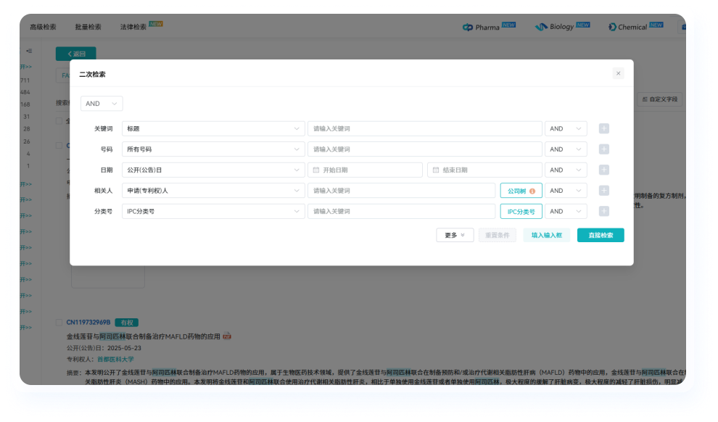Click the info icon in 公司树 button
Screen dimensions: 718x422
[x=532, y=191]
